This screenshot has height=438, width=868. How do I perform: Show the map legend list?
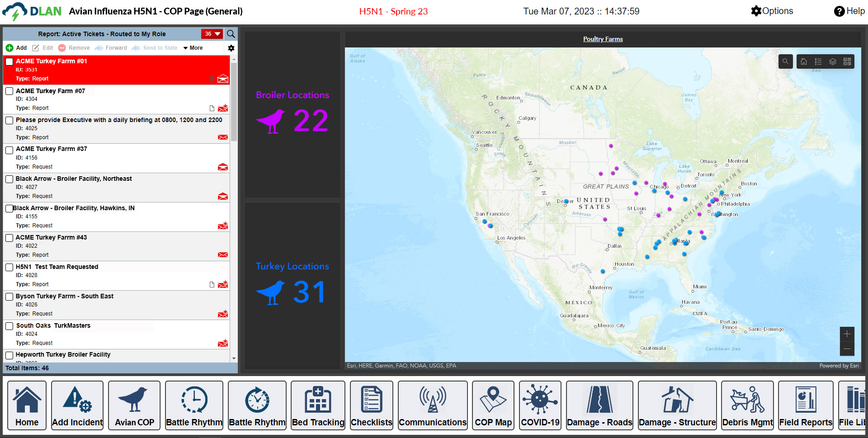point(818,61)
